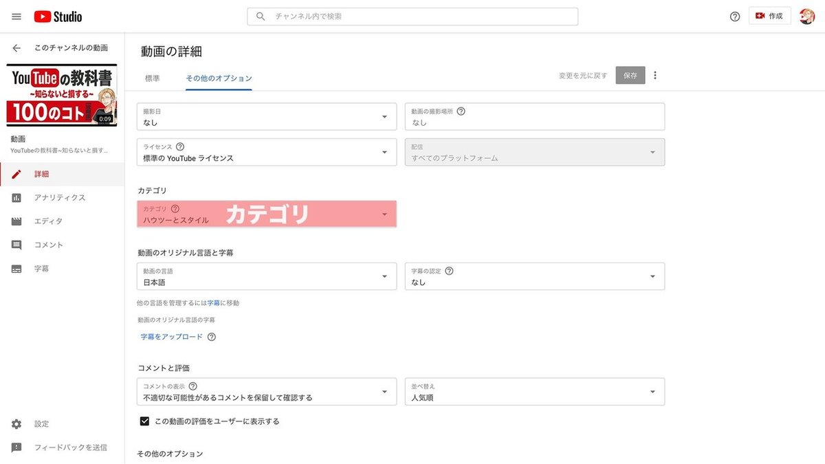Open the hamburger navigation menu

coord(16,16)
